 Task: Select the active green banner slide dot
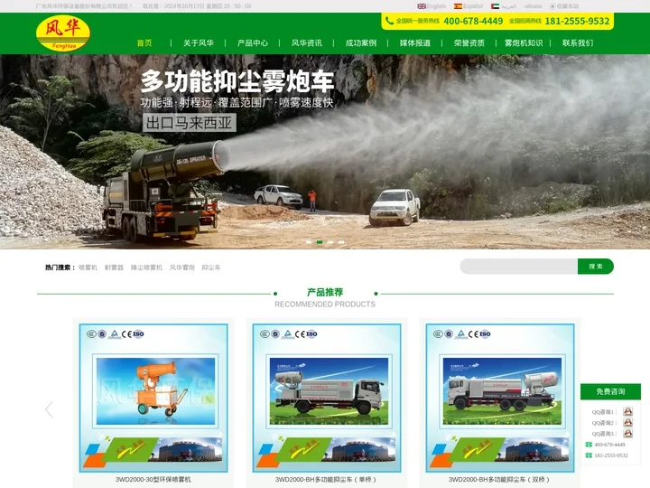click(x=320, y=242)
